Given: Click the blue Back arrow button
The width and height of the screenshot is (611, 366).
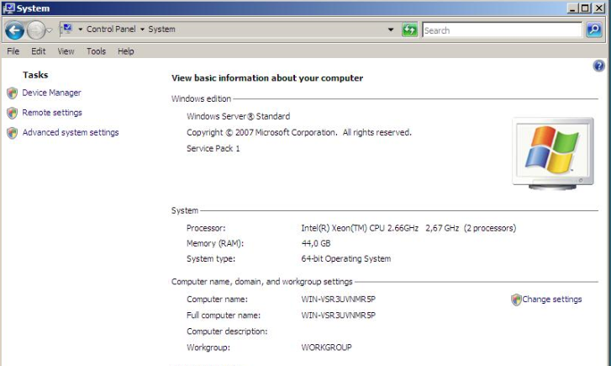Looking at the screenshot, I should click(15, 30).
